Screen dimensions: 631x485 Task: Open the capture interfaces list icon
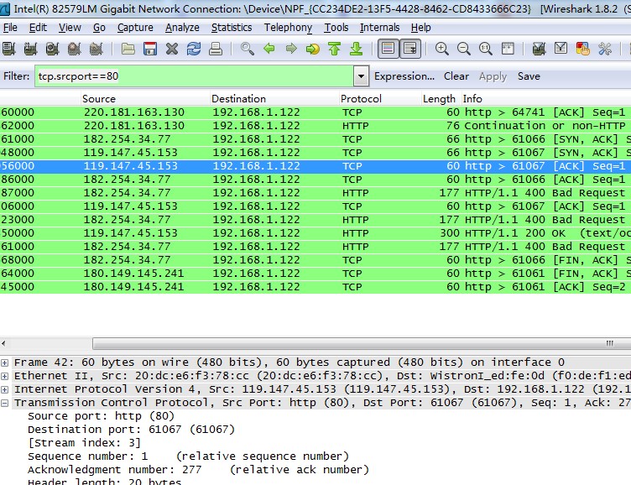8,50
